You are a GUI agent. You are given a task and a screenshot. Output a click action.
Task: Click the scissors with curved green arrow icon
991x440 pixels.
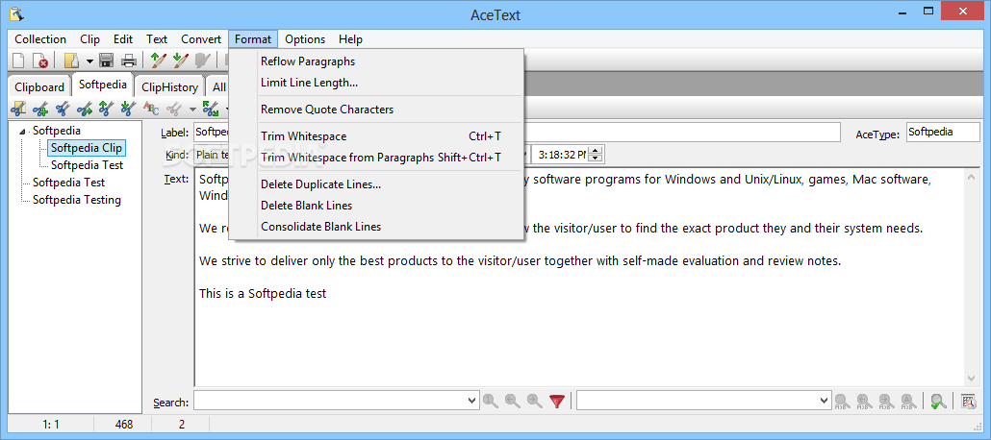(x=84, y=109)
